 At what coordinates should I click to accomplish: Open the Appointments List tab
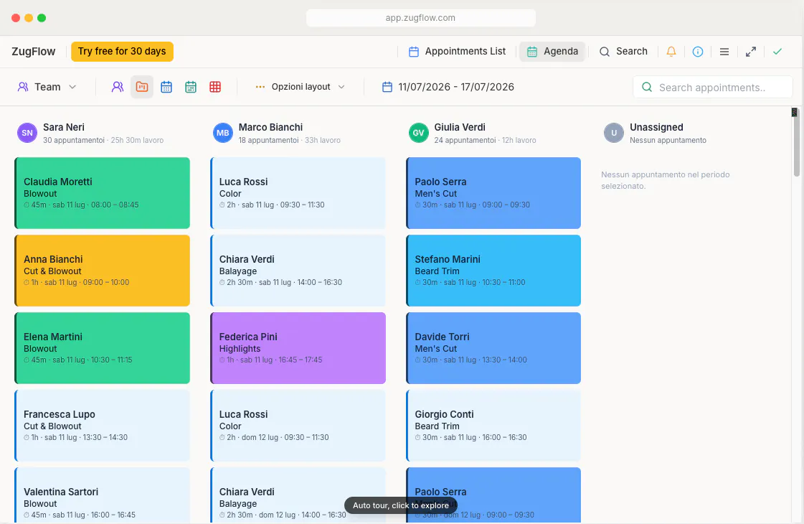(457, 51)
